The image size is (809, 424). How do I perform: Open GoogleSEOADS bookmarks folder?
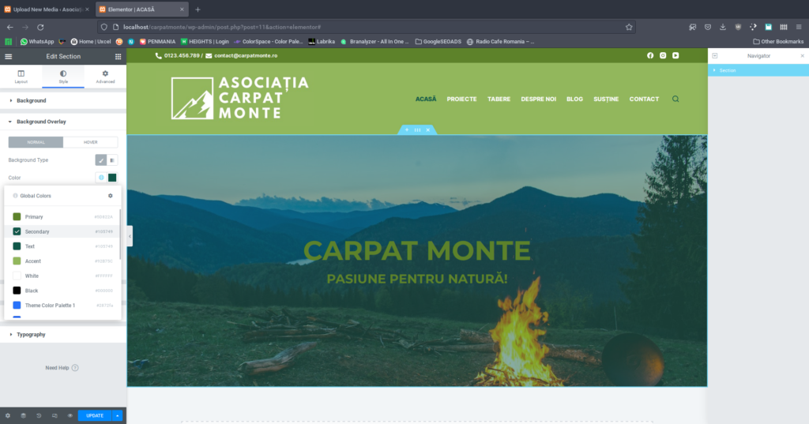pos(438,42)
